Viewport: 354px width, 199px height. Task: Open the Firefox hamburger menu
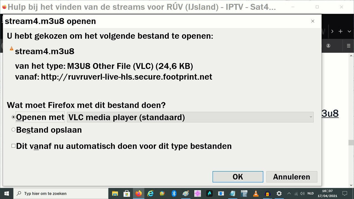[x=348, y=46]
